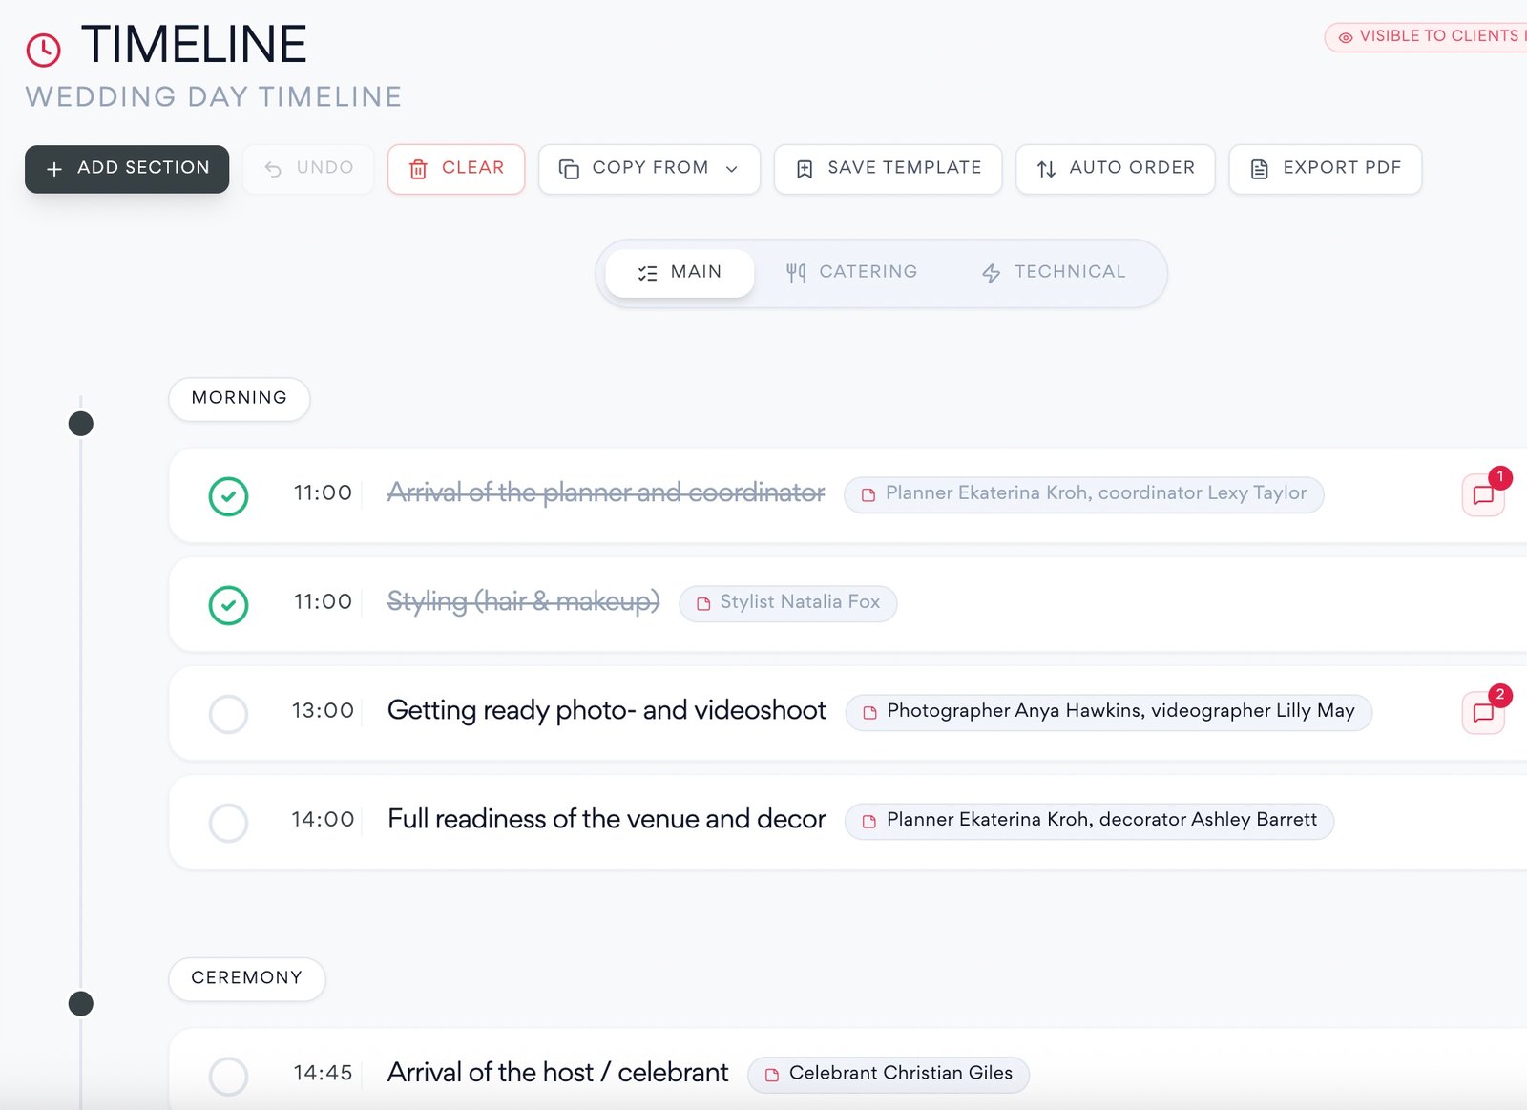Click note icon in Celebrant Christian Giles tag
The height and width of the screenshot is (1110, 1527).
click(771, 1075)
